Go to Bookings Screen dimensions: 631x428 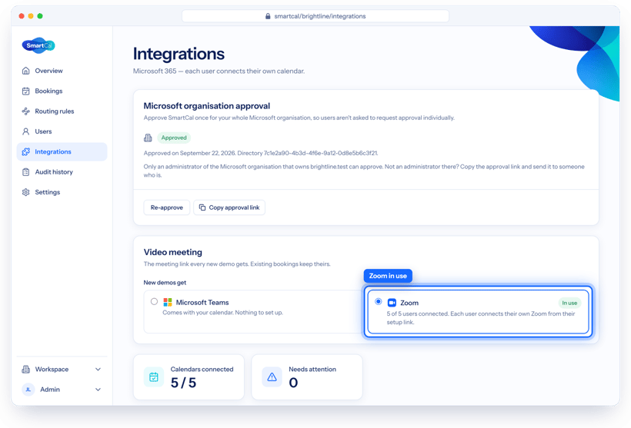click(62, 91)
